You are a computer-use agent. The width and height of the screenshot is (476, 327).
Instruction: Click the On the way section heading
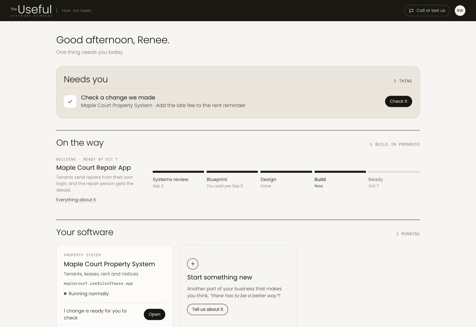pyautogui.click(x=80, y=143)
